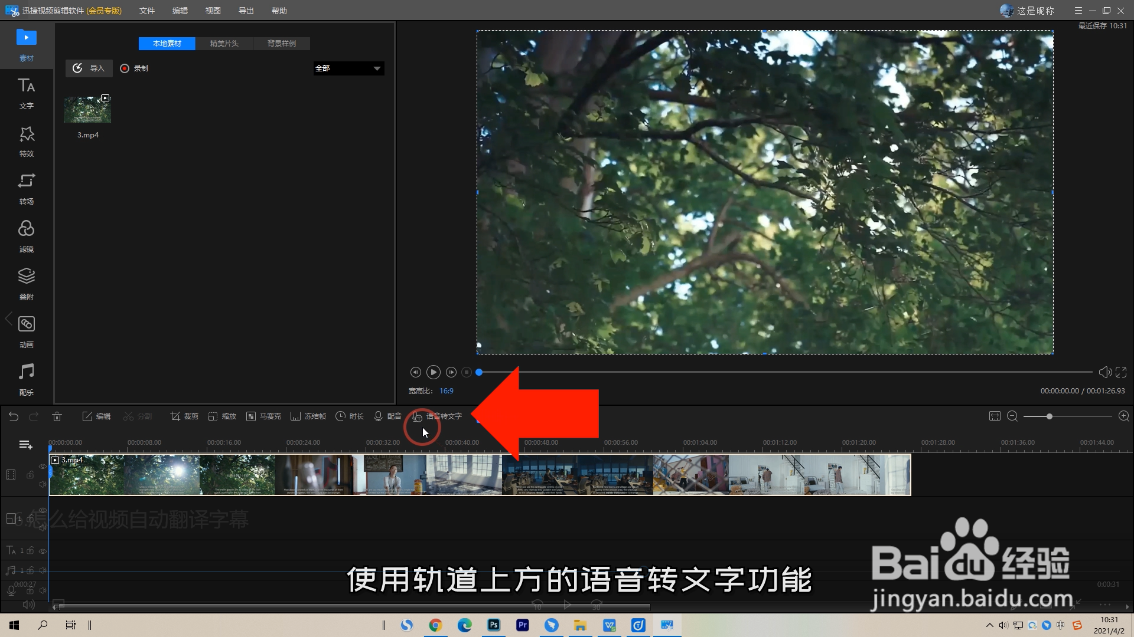
Task: Open the 导出 export menu
Action: click(246, 10)
